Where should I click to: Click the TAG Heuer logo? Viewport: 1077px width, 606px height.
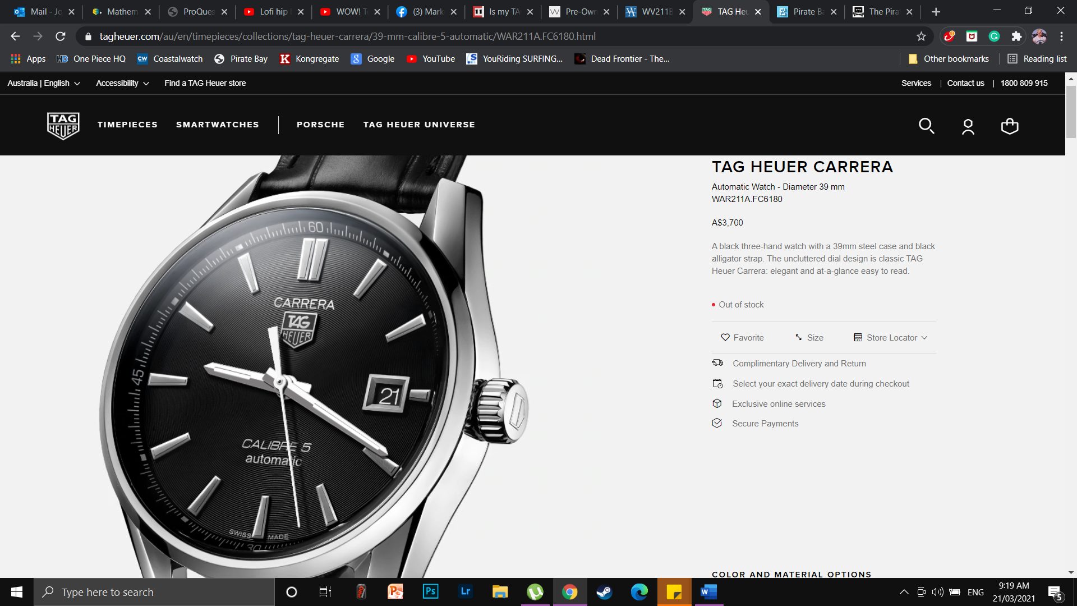[x=63, y=125]
